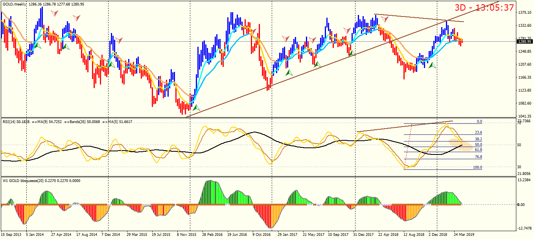Click the Fibonacci 38.2 level label

[x=479, y=139]
